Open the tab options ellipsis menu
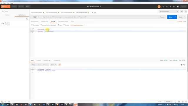Screen dimensions: 188x106 pos(95,12)
